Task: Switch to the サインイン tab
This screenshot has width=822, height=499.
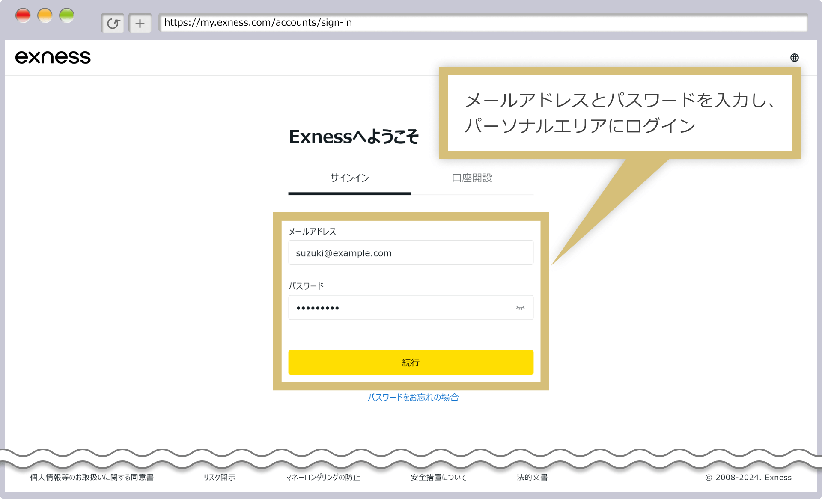Action: [x=349, y=178]
